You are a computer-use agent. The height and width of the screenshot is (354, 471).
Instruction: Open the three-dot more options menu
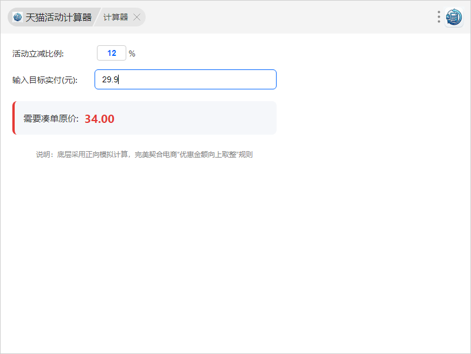click(439, 17)
